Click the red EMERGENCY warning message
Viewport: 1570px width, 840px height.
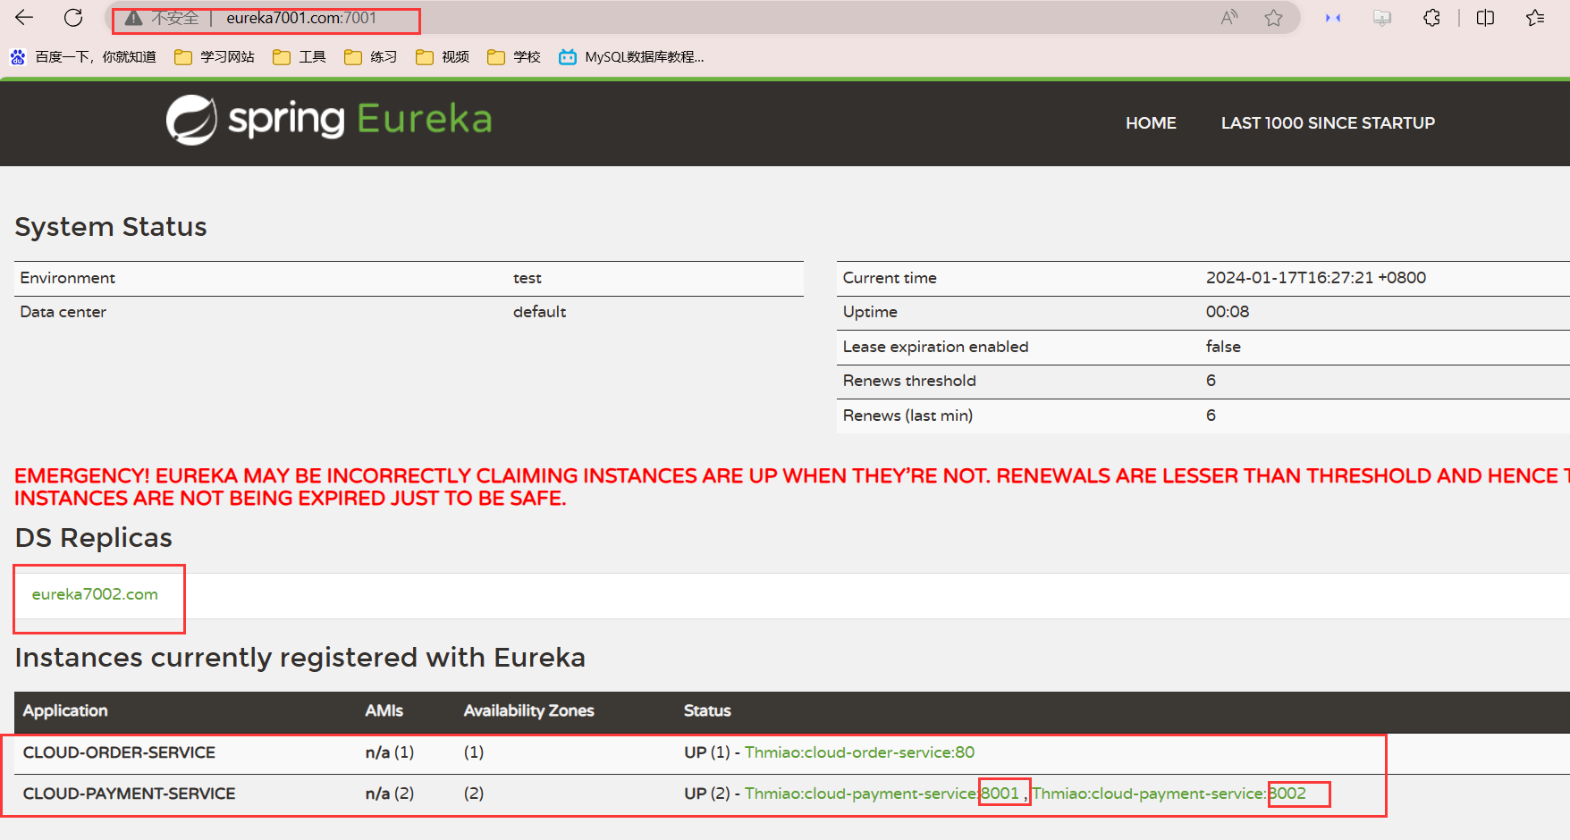791,487
